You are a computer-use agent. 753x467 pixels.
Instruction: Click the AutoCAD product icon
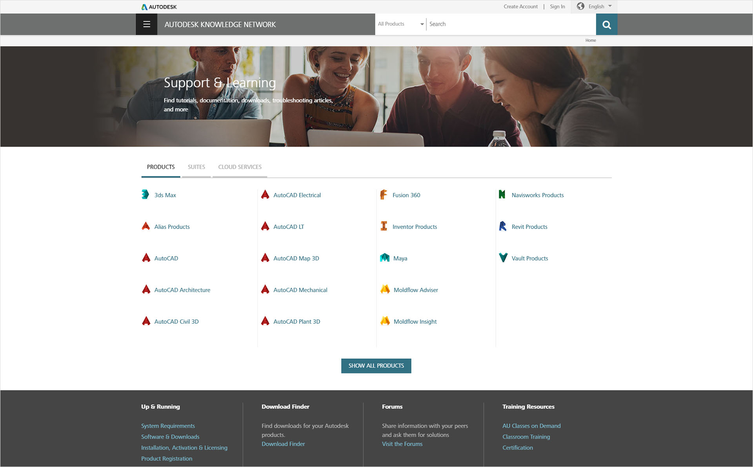(146, 258)
